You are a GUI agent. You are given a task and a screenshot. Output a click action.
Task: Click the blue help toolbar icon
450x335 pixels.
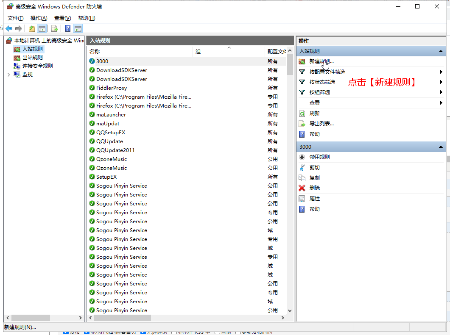coord(68,29)
